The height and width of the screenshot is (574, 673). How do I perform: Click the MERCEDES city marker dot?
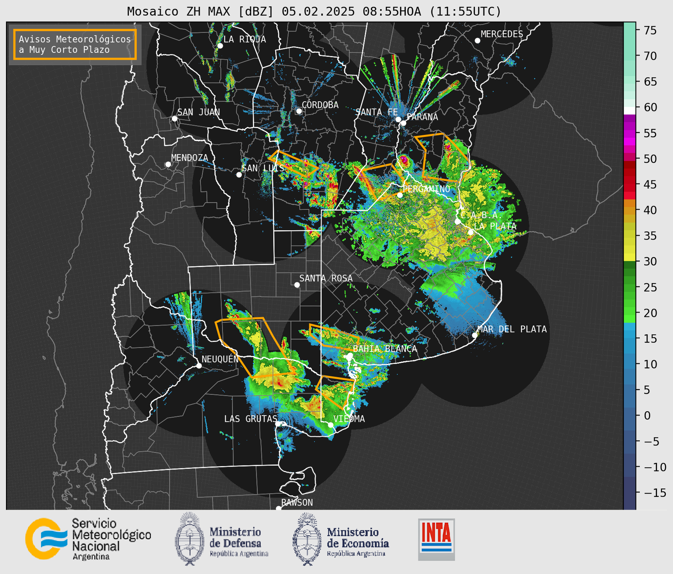[x=478, y=41]
